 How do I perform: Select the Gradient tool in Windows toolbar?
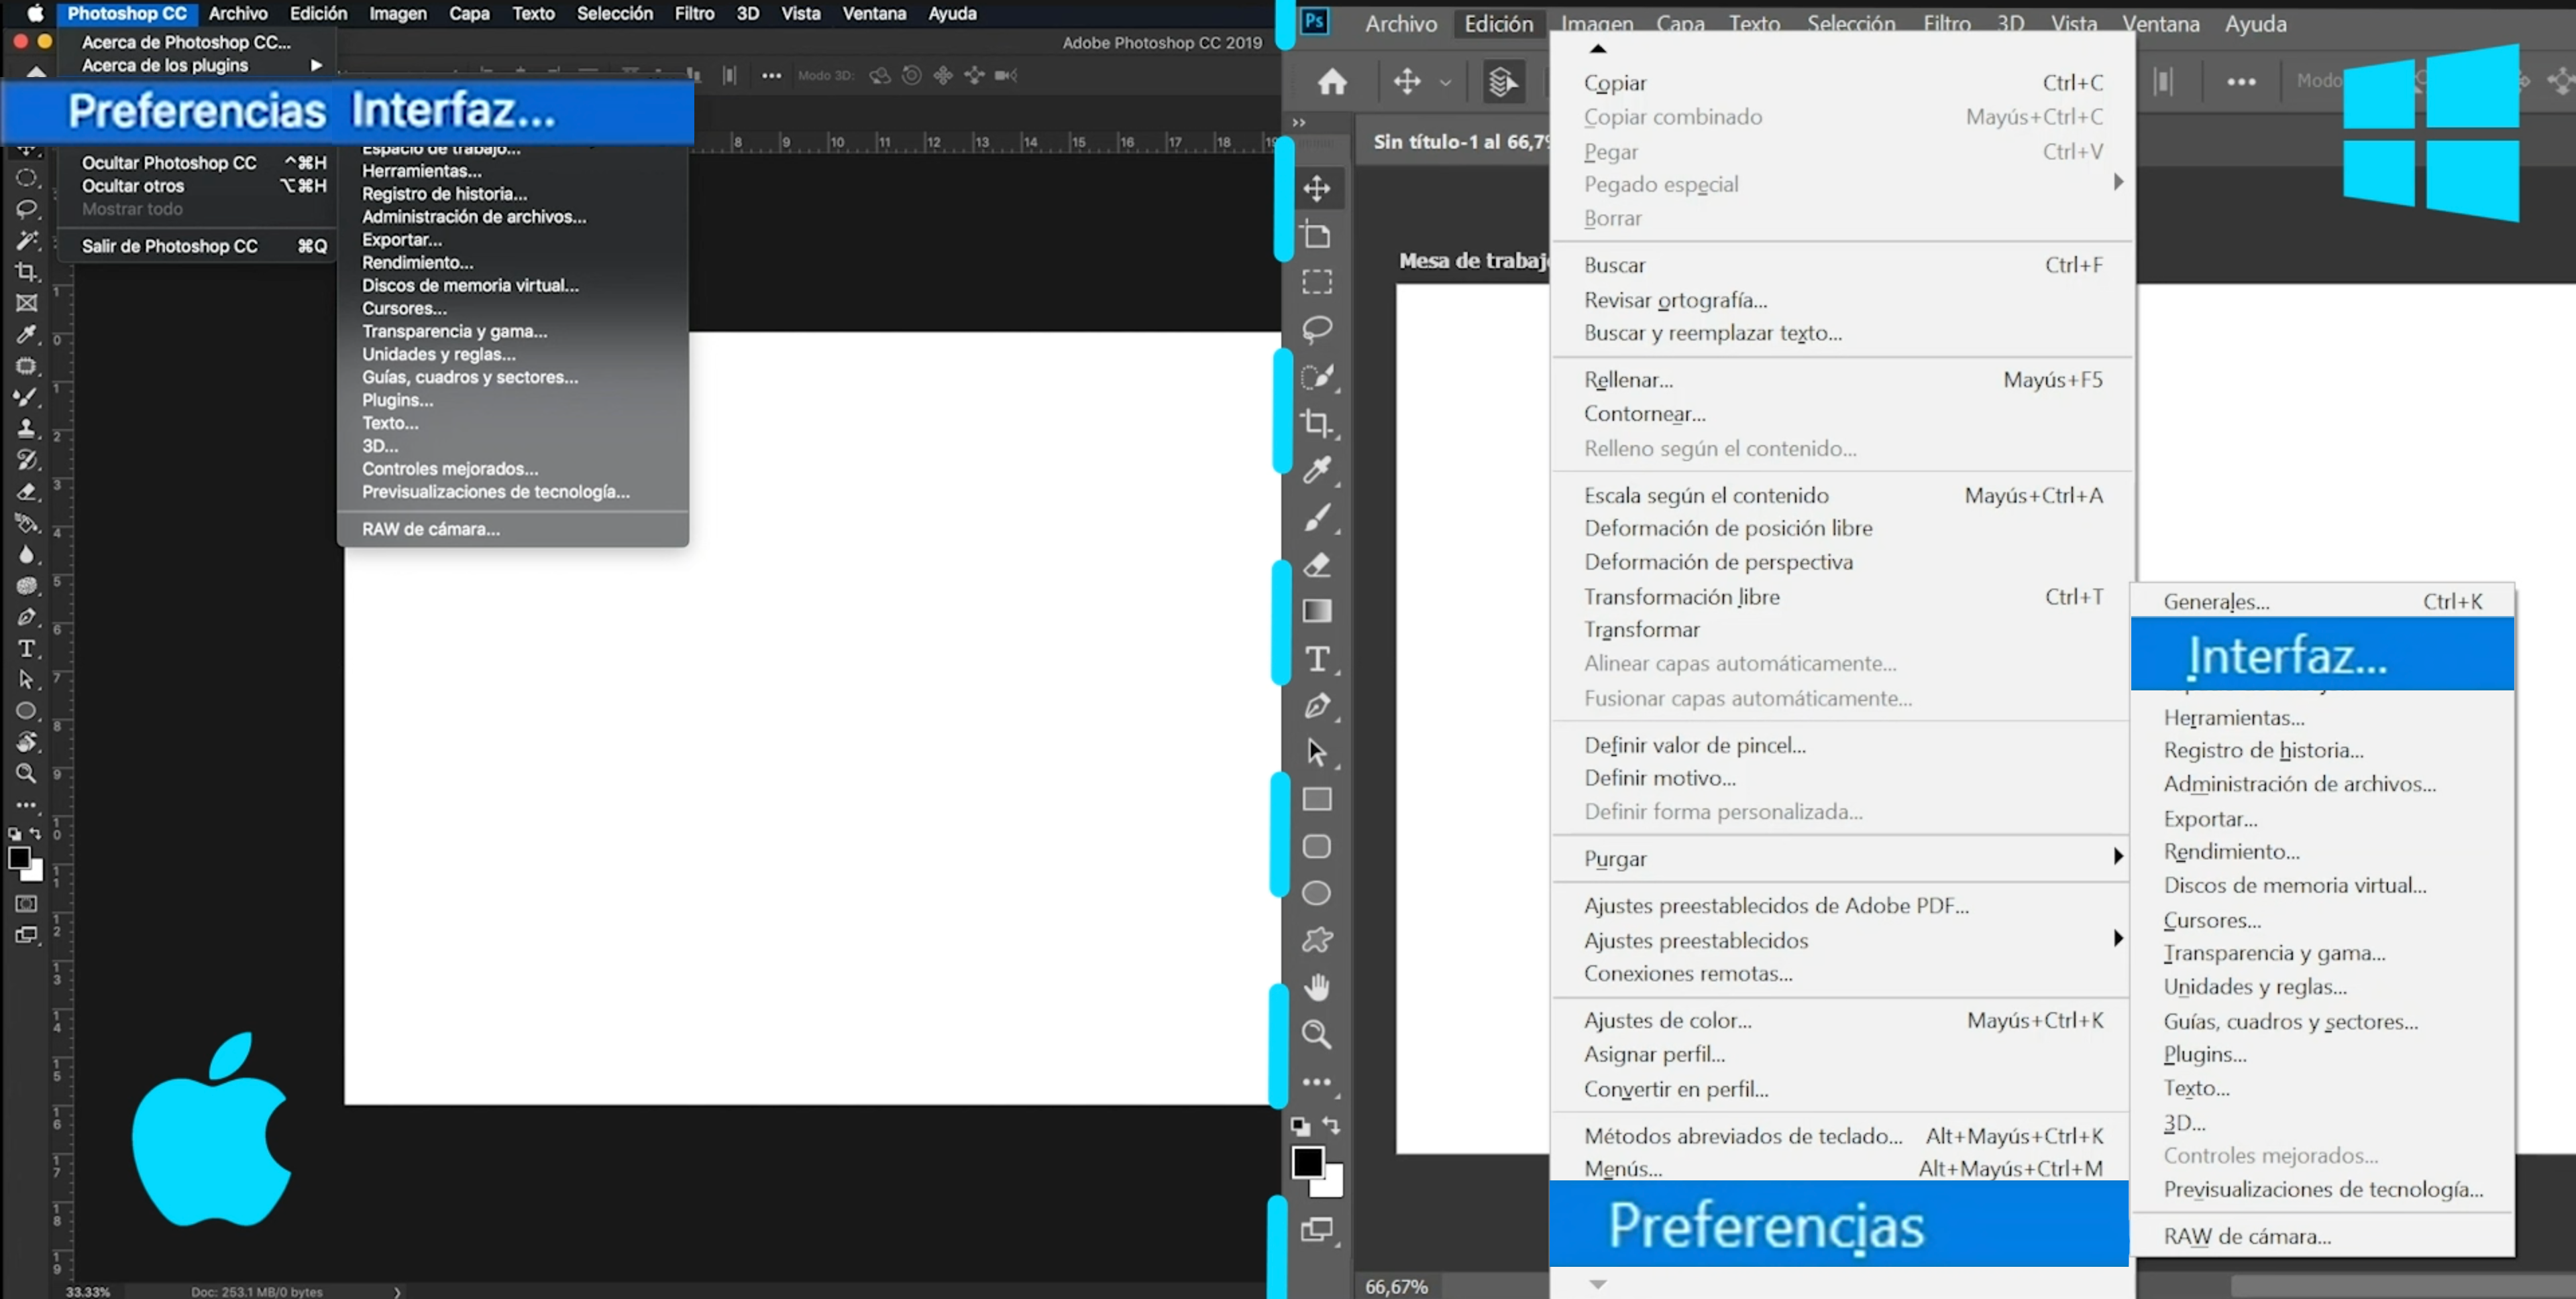point(1317,611)
